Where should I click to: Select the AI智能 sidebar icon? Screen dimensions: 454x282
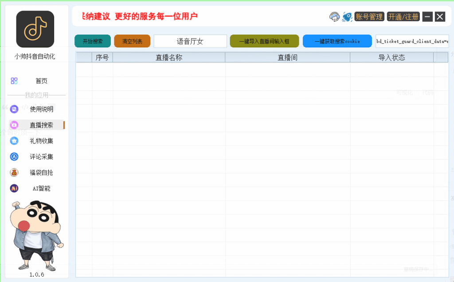(x=14, y=188)
